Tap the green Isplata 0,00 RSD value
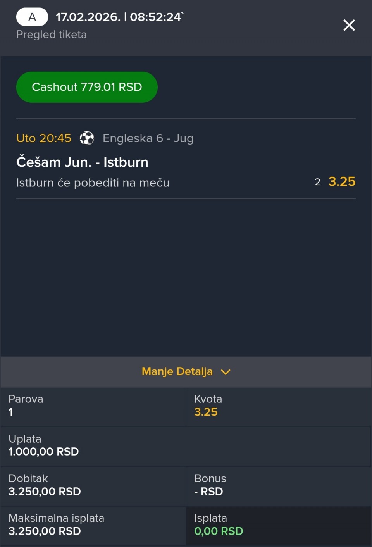Viewport: 372px width, 547px height. pyautogui.click(x=219, y=531)
